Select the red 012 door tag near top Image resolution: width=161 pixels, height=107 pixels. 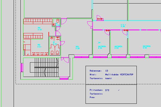click(100, 19)
